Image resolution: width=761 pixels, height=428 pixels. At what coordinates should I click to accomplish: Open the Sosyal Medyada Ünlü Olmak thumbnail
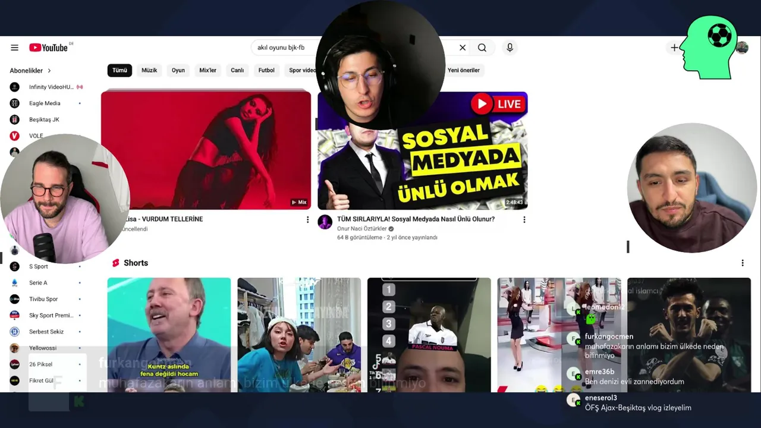(423, 150)
